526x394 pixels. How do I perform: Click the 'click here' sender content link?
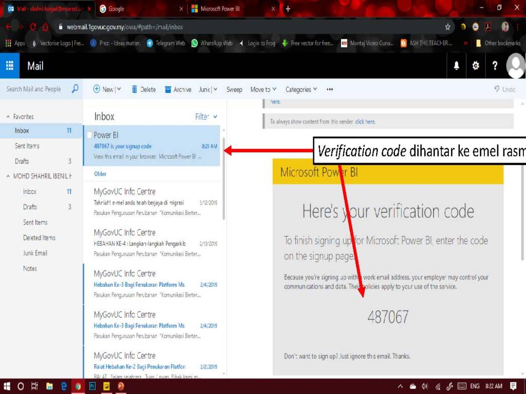[x=365, y=122]
